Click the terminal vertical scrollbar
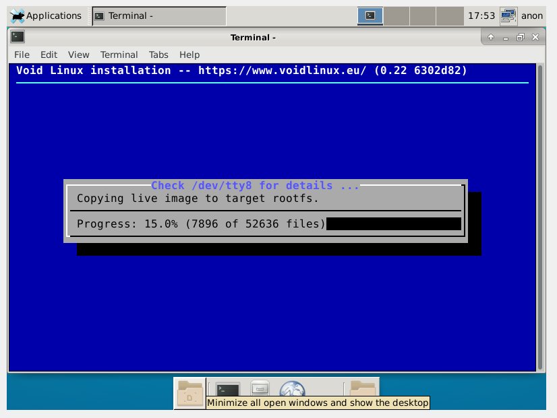557x418 pixels. (x=540, y=217)
